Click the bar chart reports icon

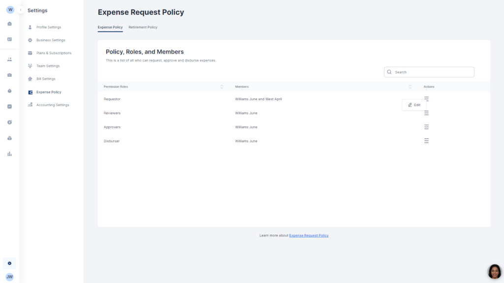(x=9, y=154)
